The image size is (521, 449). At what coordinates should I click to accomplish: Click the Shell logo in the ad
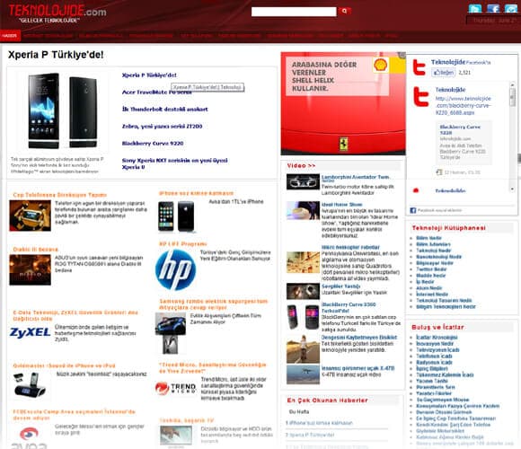pyautogui.click(x=380, y=65)
